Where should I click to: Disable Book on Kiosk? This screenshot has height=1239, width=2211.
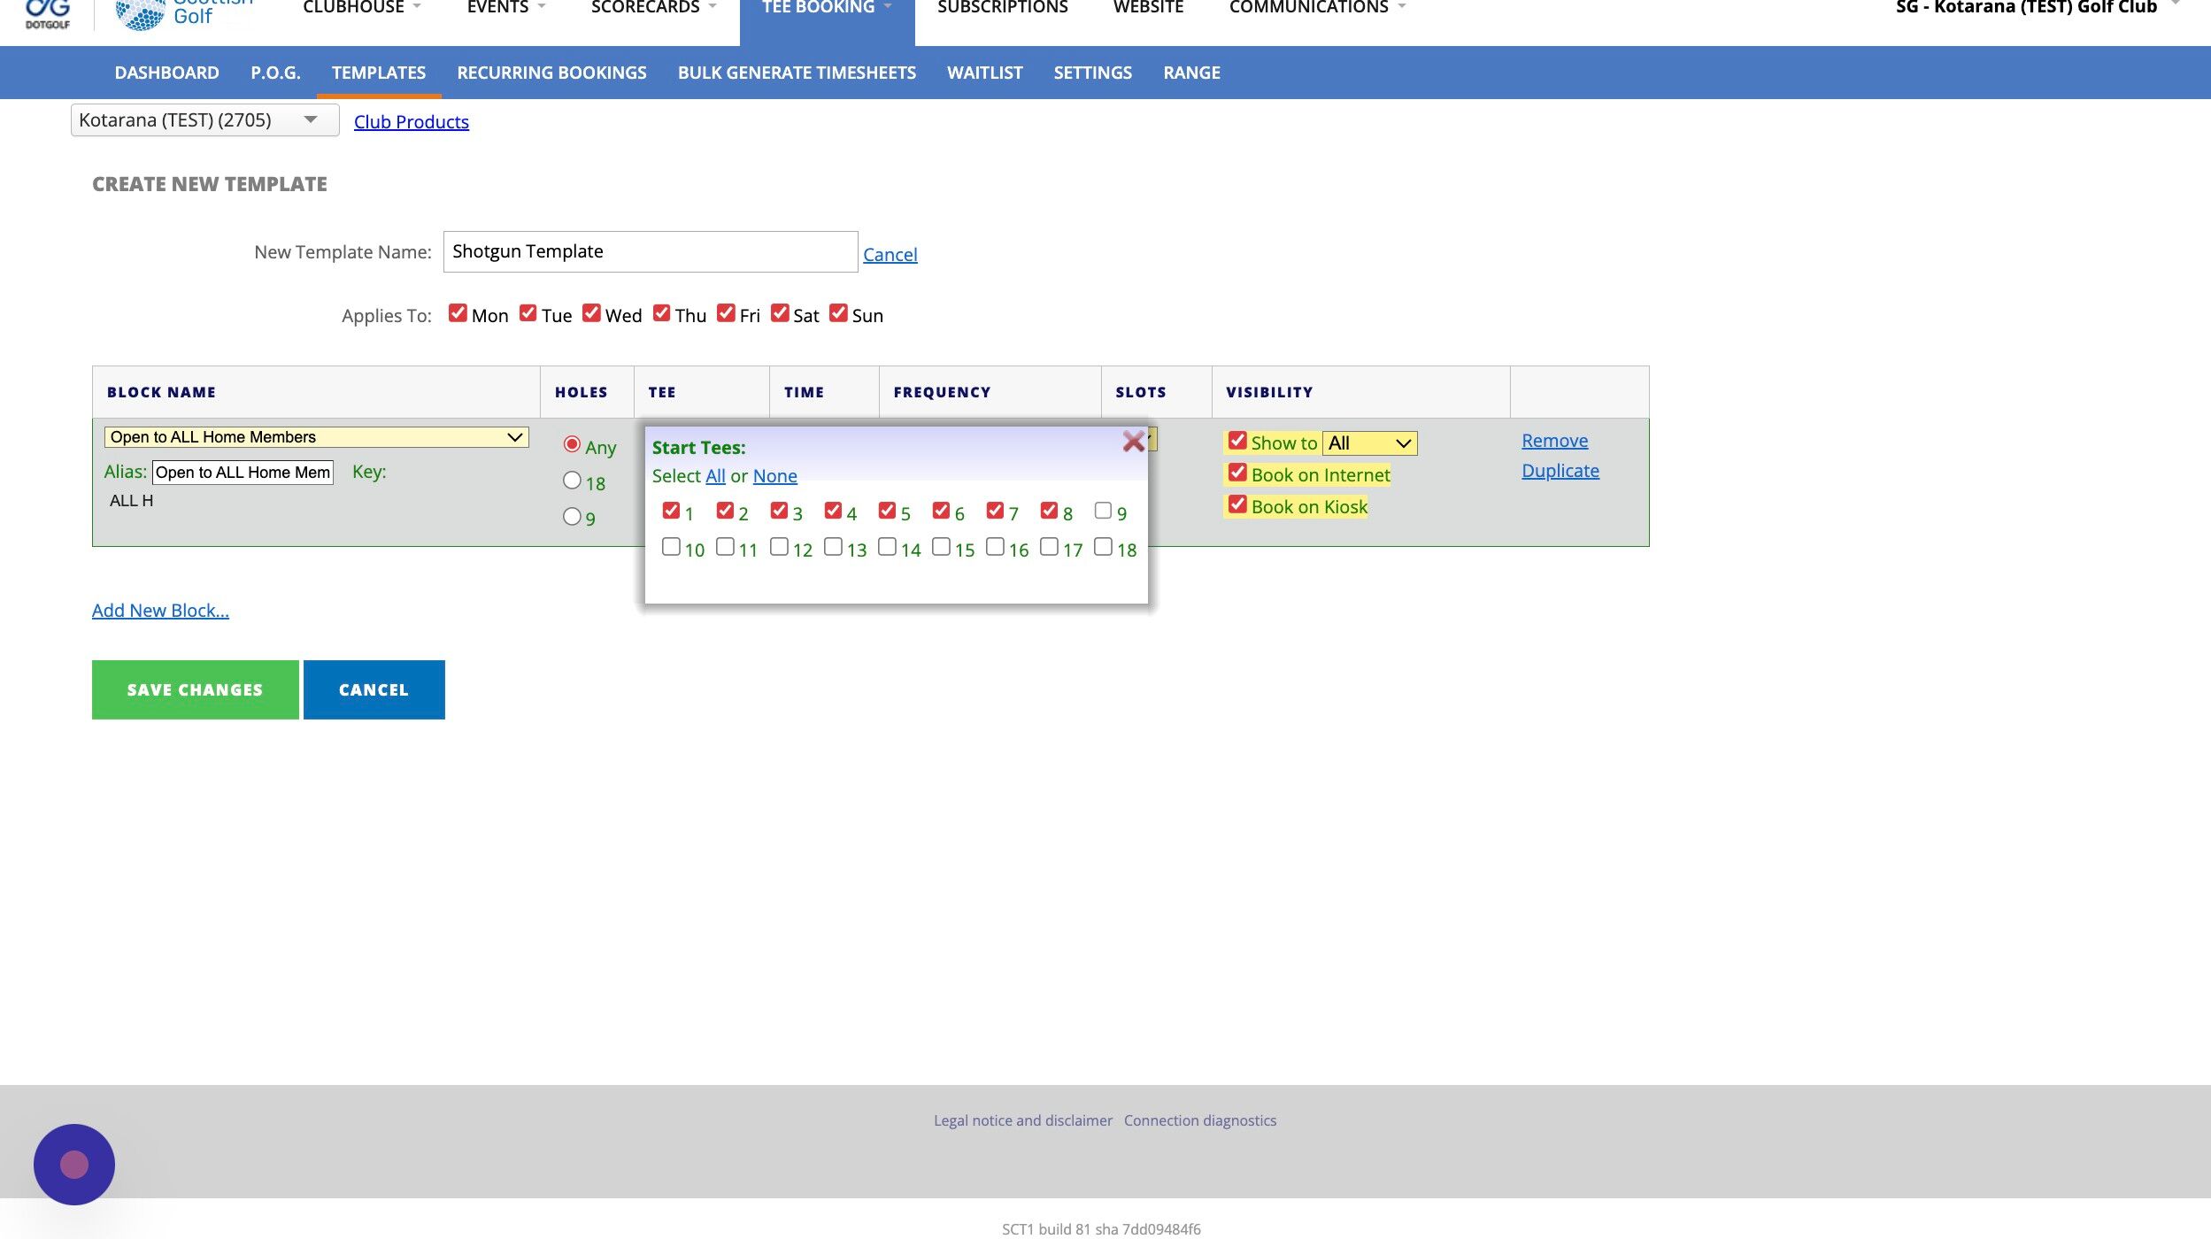[x=1237, y=504]
